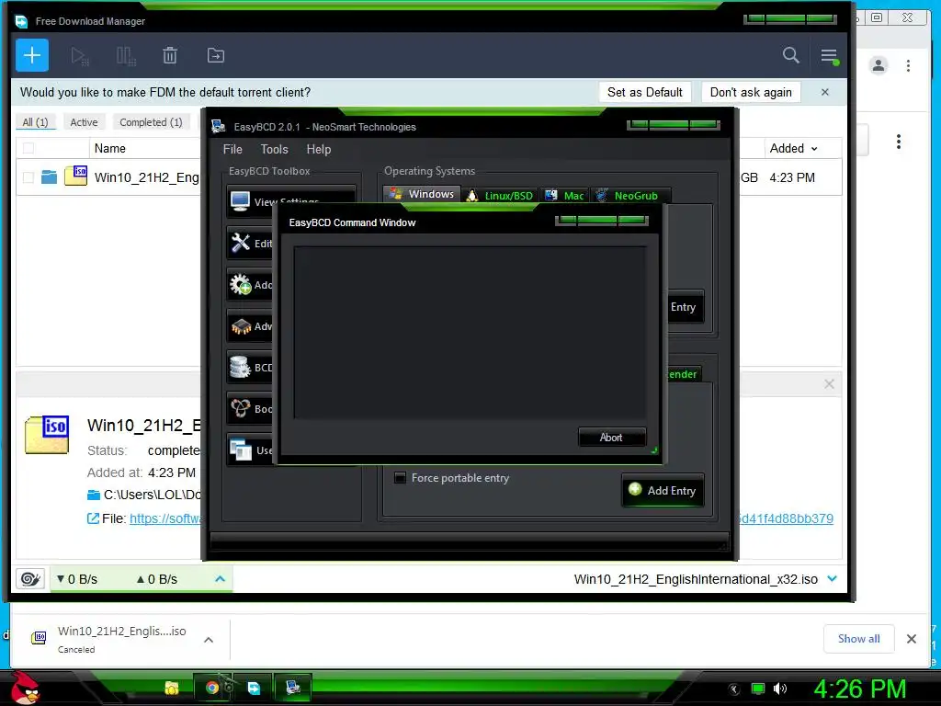The width and height of the screenshot is (941, 706).
Task: Click the ISO file icon in download row
Action: [75, 176]
